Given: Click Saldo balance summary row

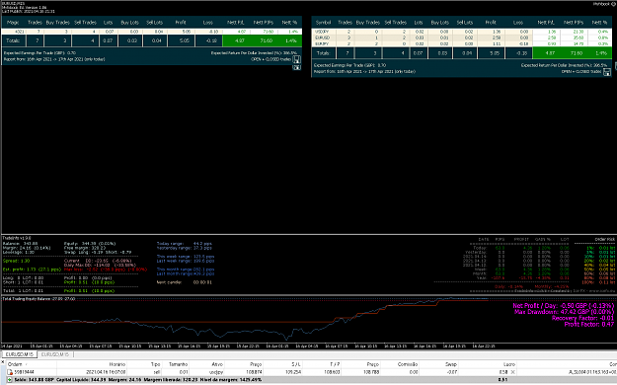Looking at the screenshot, I should click(308, 380).
